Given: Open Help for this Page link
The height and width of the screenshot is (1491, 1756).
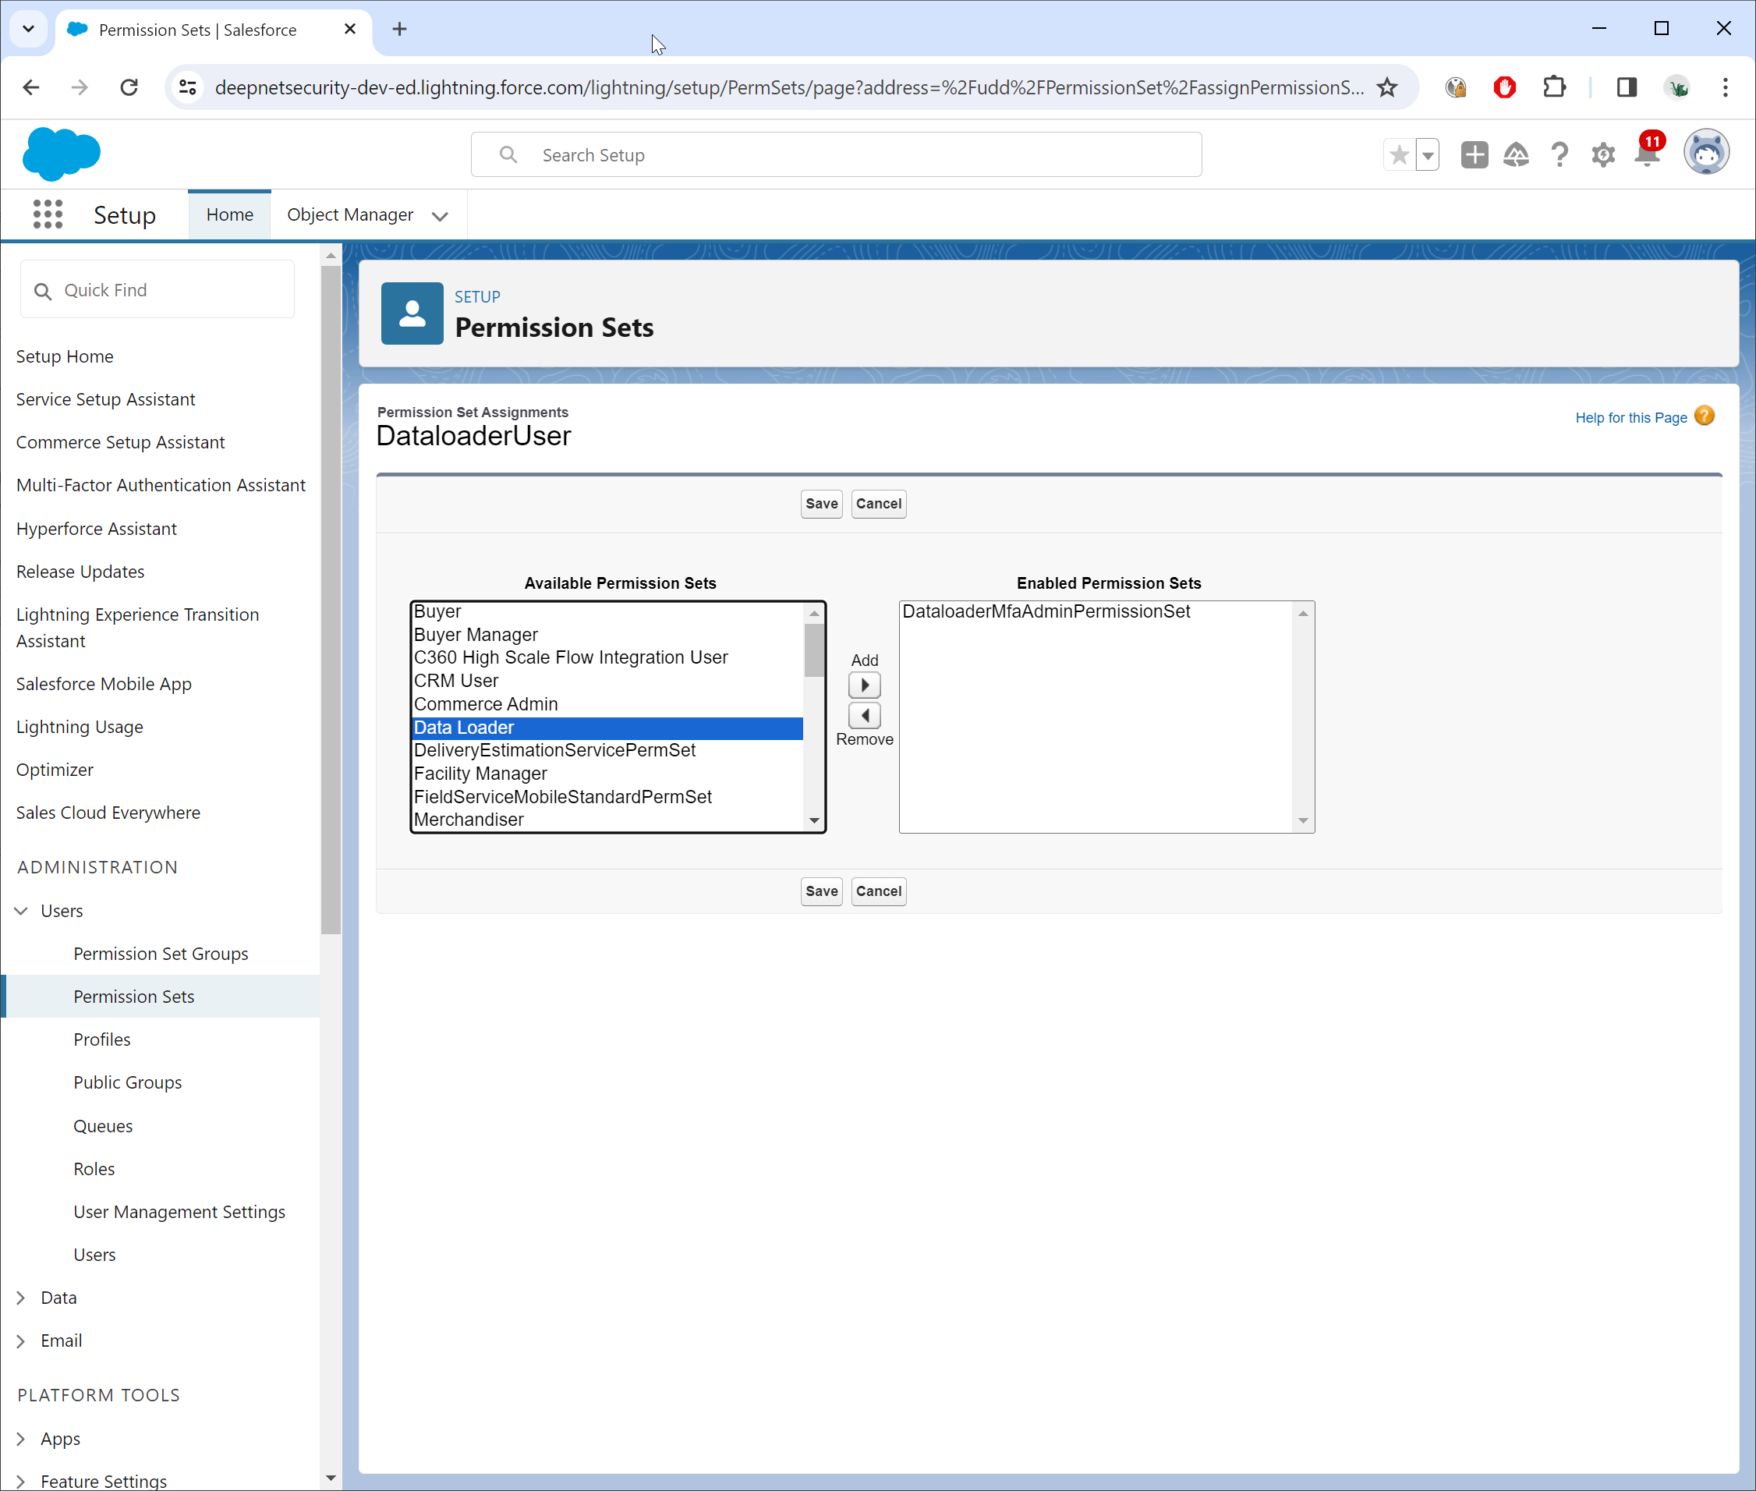Looking at the screenshot, I should pos(1630,417).
